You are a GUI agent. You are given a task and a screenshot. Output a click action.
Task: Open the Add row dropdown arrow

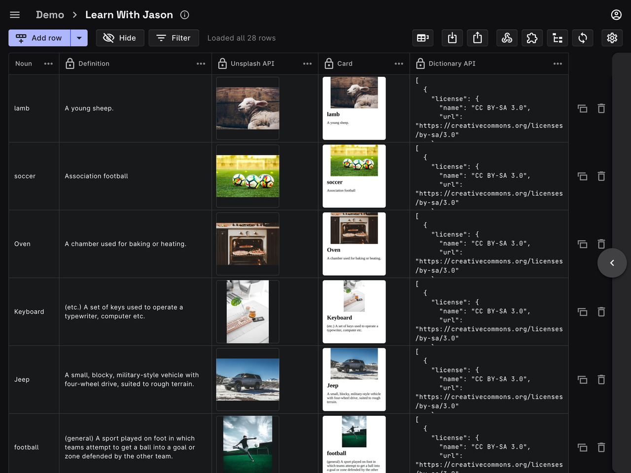[x=79, y=38]
